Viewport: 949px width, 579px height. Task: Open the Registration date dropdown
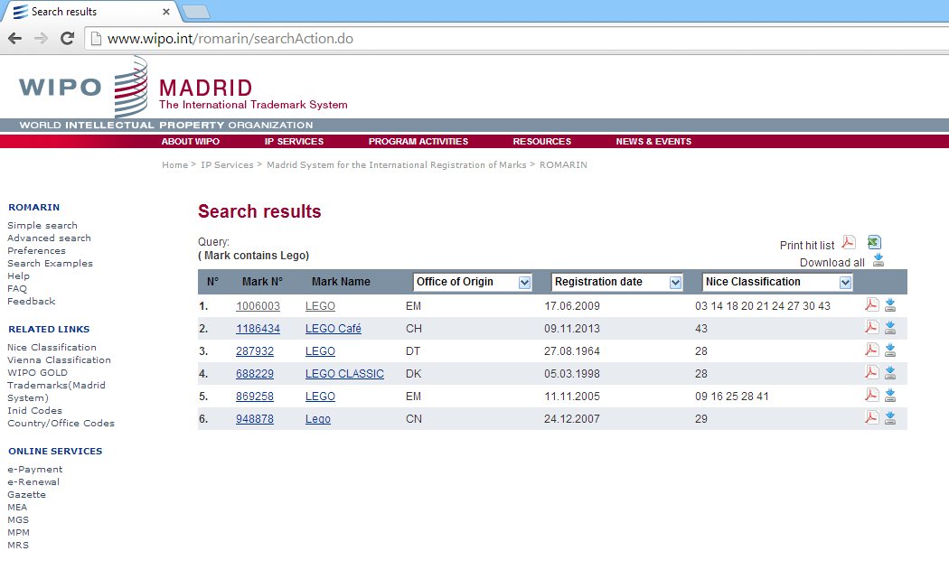click(675, 283)
